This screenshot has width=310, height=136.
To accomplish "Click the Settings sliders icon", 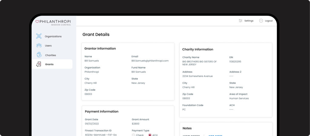I will tap(240, 21).
